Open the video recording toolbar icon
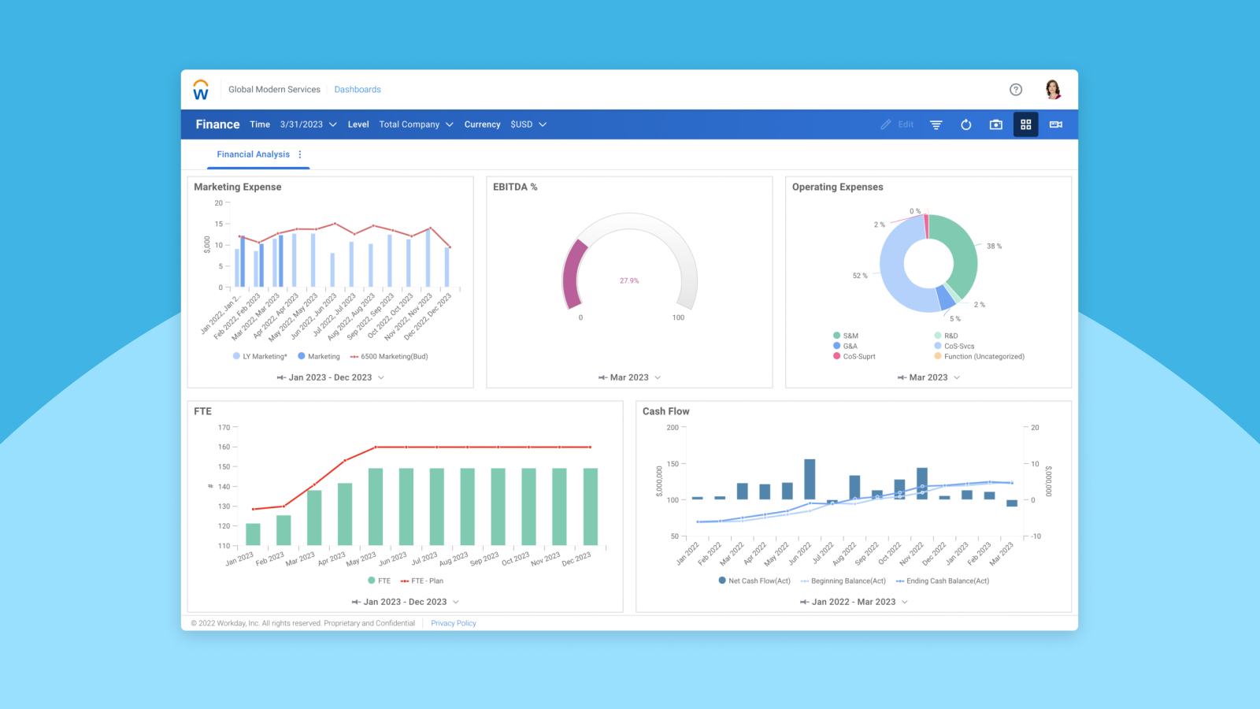The width and height of the screenshot is (1260, 709). 1055,124
